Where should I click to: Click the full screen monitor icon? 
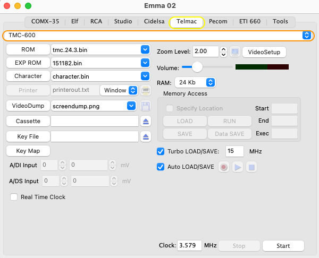tap(235, 52)
